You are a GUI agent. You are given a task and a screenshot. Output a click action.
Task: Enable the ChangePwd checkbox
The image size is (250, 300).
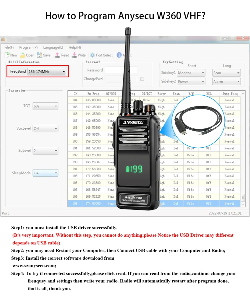pos(142,79)
